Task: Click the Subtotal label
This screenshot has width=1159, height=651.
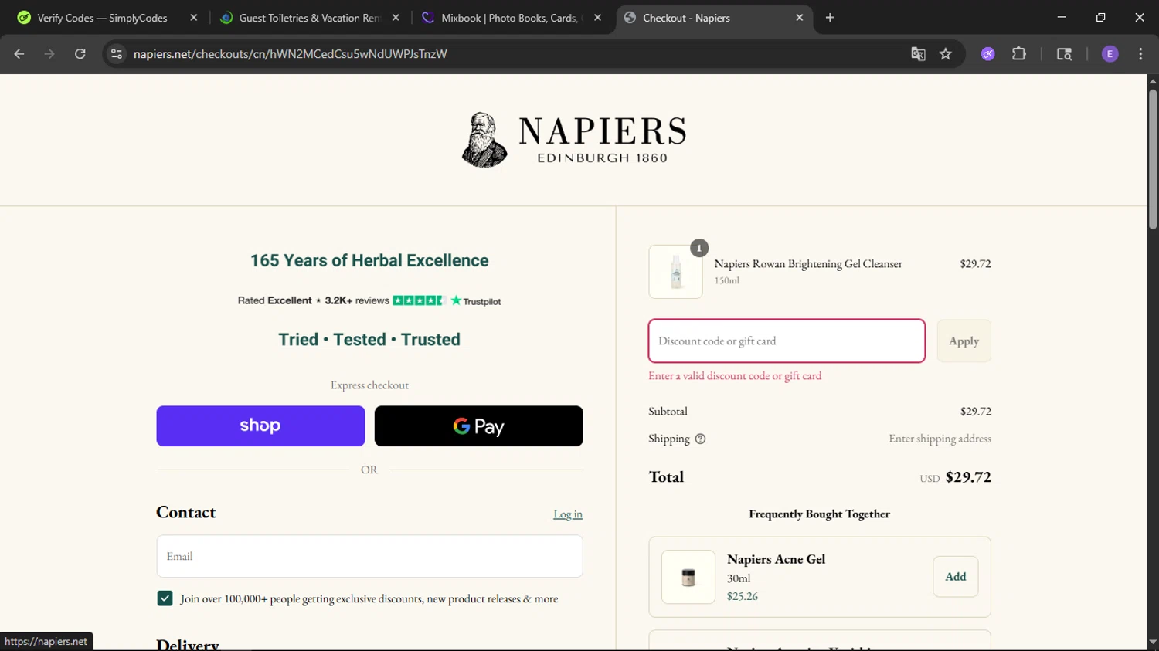Action: (668, 412)
